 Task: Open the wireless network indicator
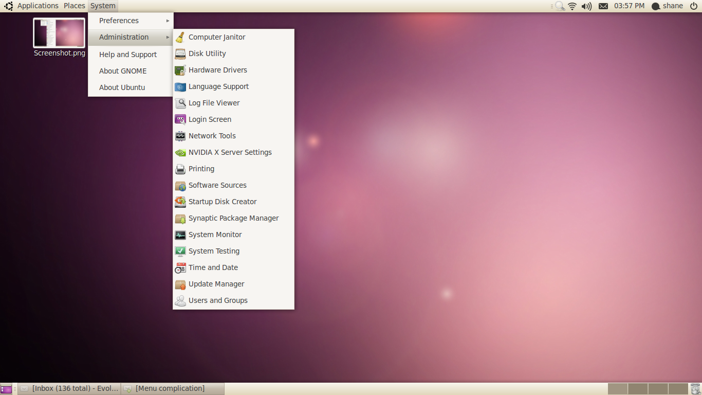click(x=572, y=6)
